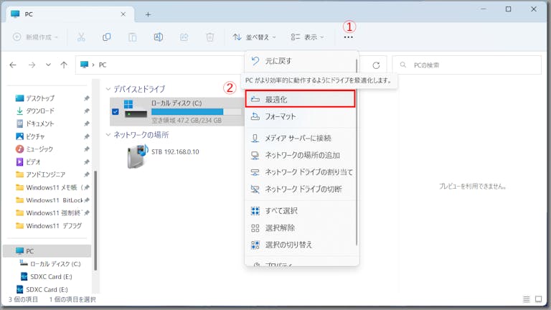The width and height of the screenshot is (551, 310).
Task: Click 空き領域 47.2 GB/234 GB text
Action: pos(187,121)
